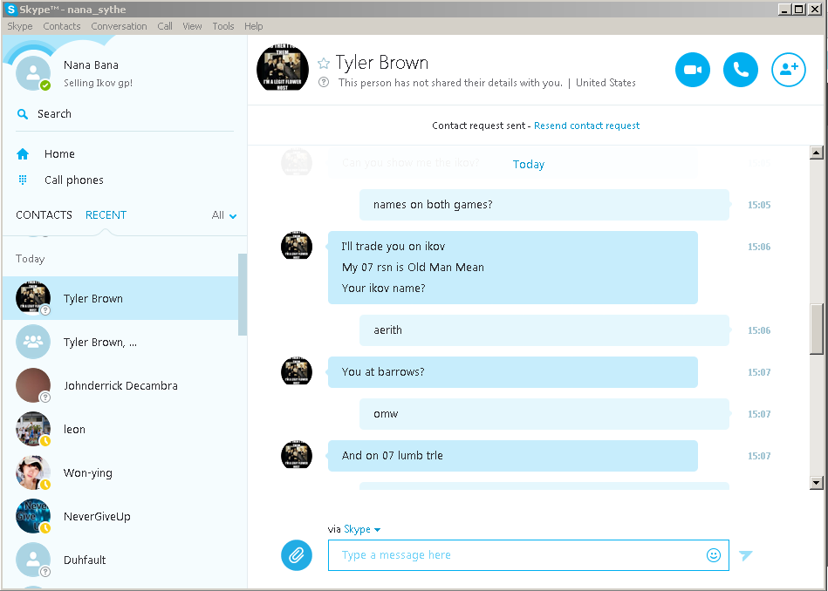Click the send message arrow
828x591 pixels.
click(x=746, y=555)
